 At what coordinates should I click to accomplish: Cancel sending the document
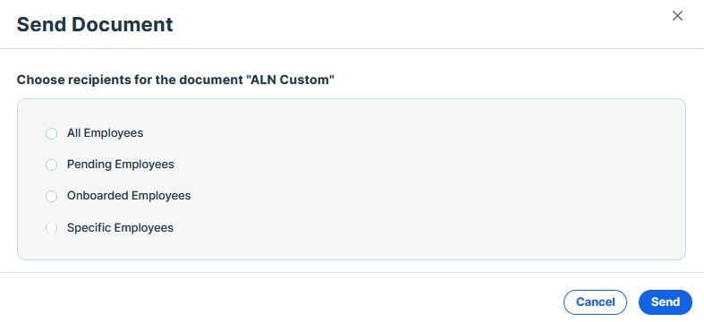595,302
